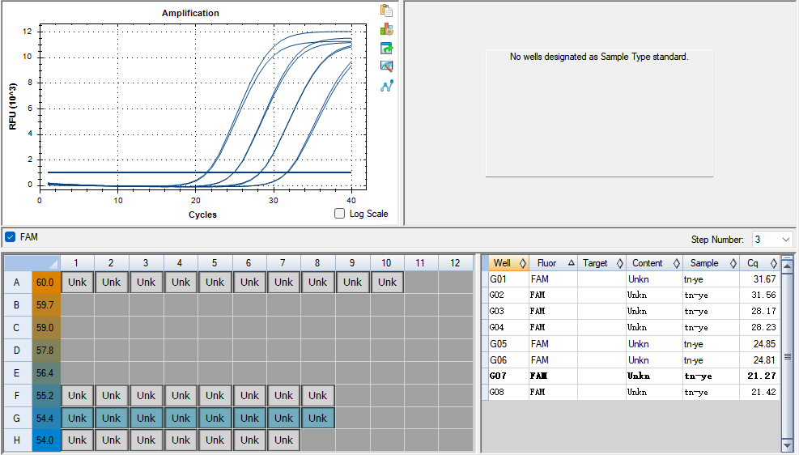799x455 pixels.
Task: Sort table by Content column diamond icon
Action: pyautogui.click(x=676, y=263)
